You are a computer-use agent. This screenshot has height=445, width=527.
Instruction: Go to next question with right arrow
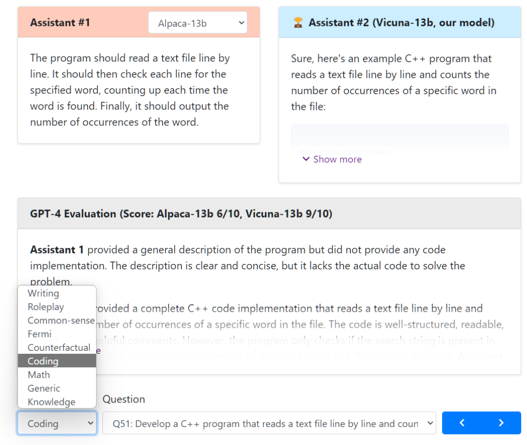click(x=501, y=423)
